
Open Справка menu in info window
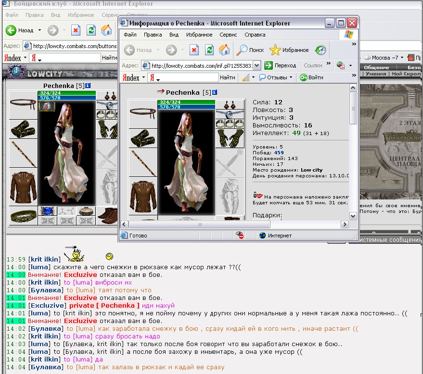point(255,35)
